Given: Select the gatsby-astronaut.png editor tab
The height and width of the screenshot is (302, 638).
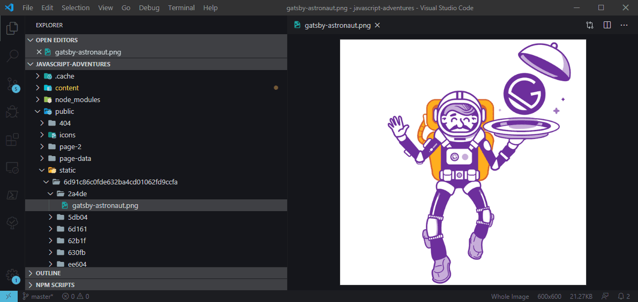Looking at the screenshot, I should pyautogui.click(x=337, y=25).
